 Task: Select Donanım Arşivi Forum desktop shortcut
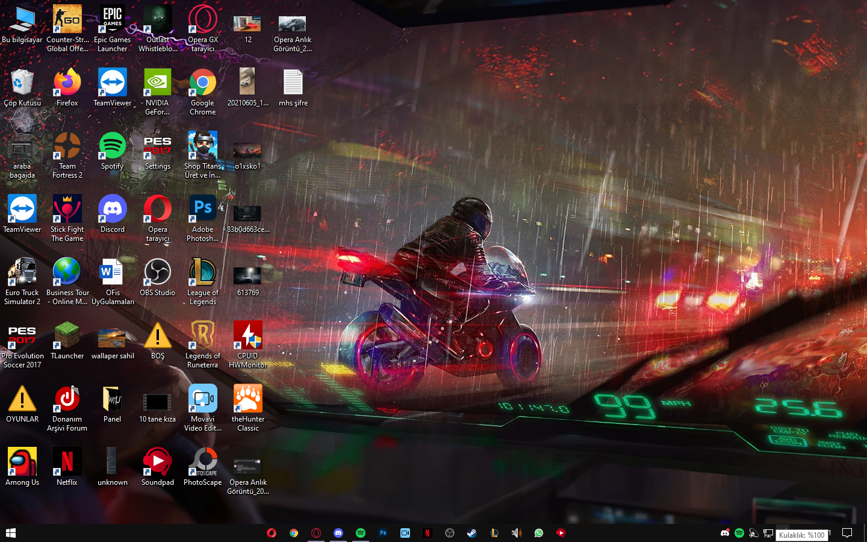click(x=67, y=408)
